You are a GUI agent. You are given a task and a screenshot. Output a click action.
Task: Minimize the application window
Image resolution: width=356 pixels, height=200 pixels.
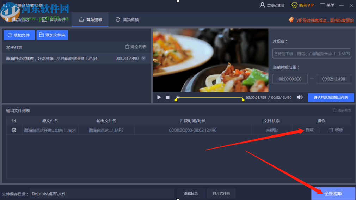point(342,5)
